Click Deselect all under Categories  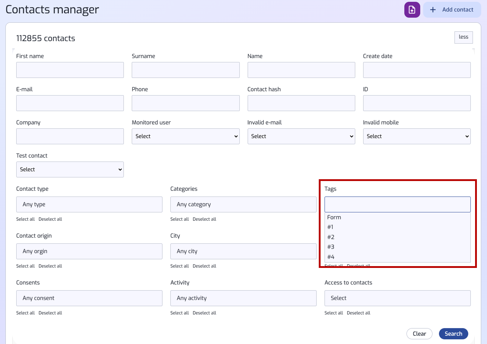pyautogui.click(x=204, y=219)
